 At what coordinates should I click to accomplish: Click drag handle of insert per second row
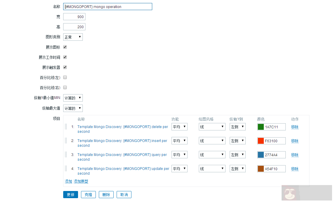pyautogui.click(x=66, y=141)
